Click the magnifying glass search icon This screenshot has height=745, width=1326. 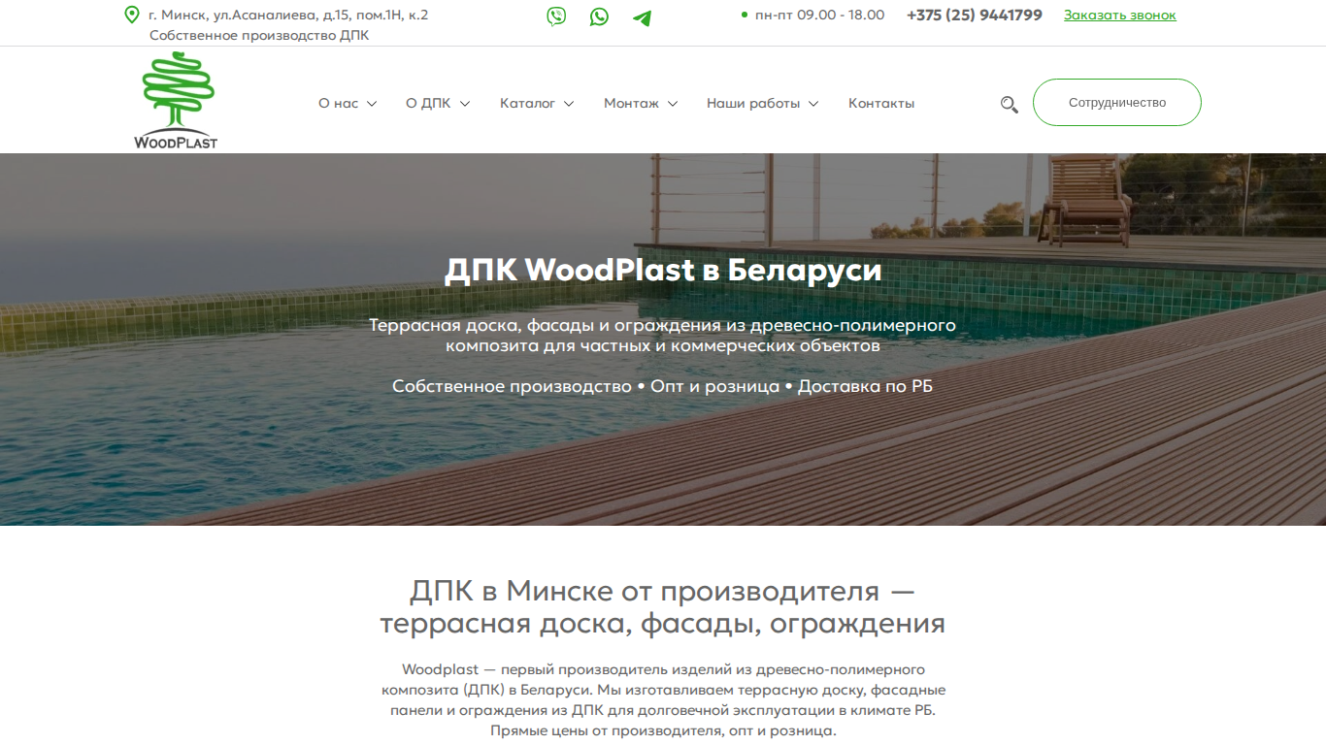[x=1010, y=104]
